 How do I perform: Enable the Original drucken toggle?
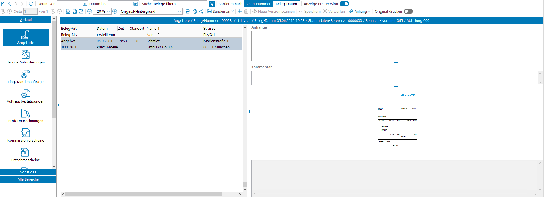[x=408, y=11]
